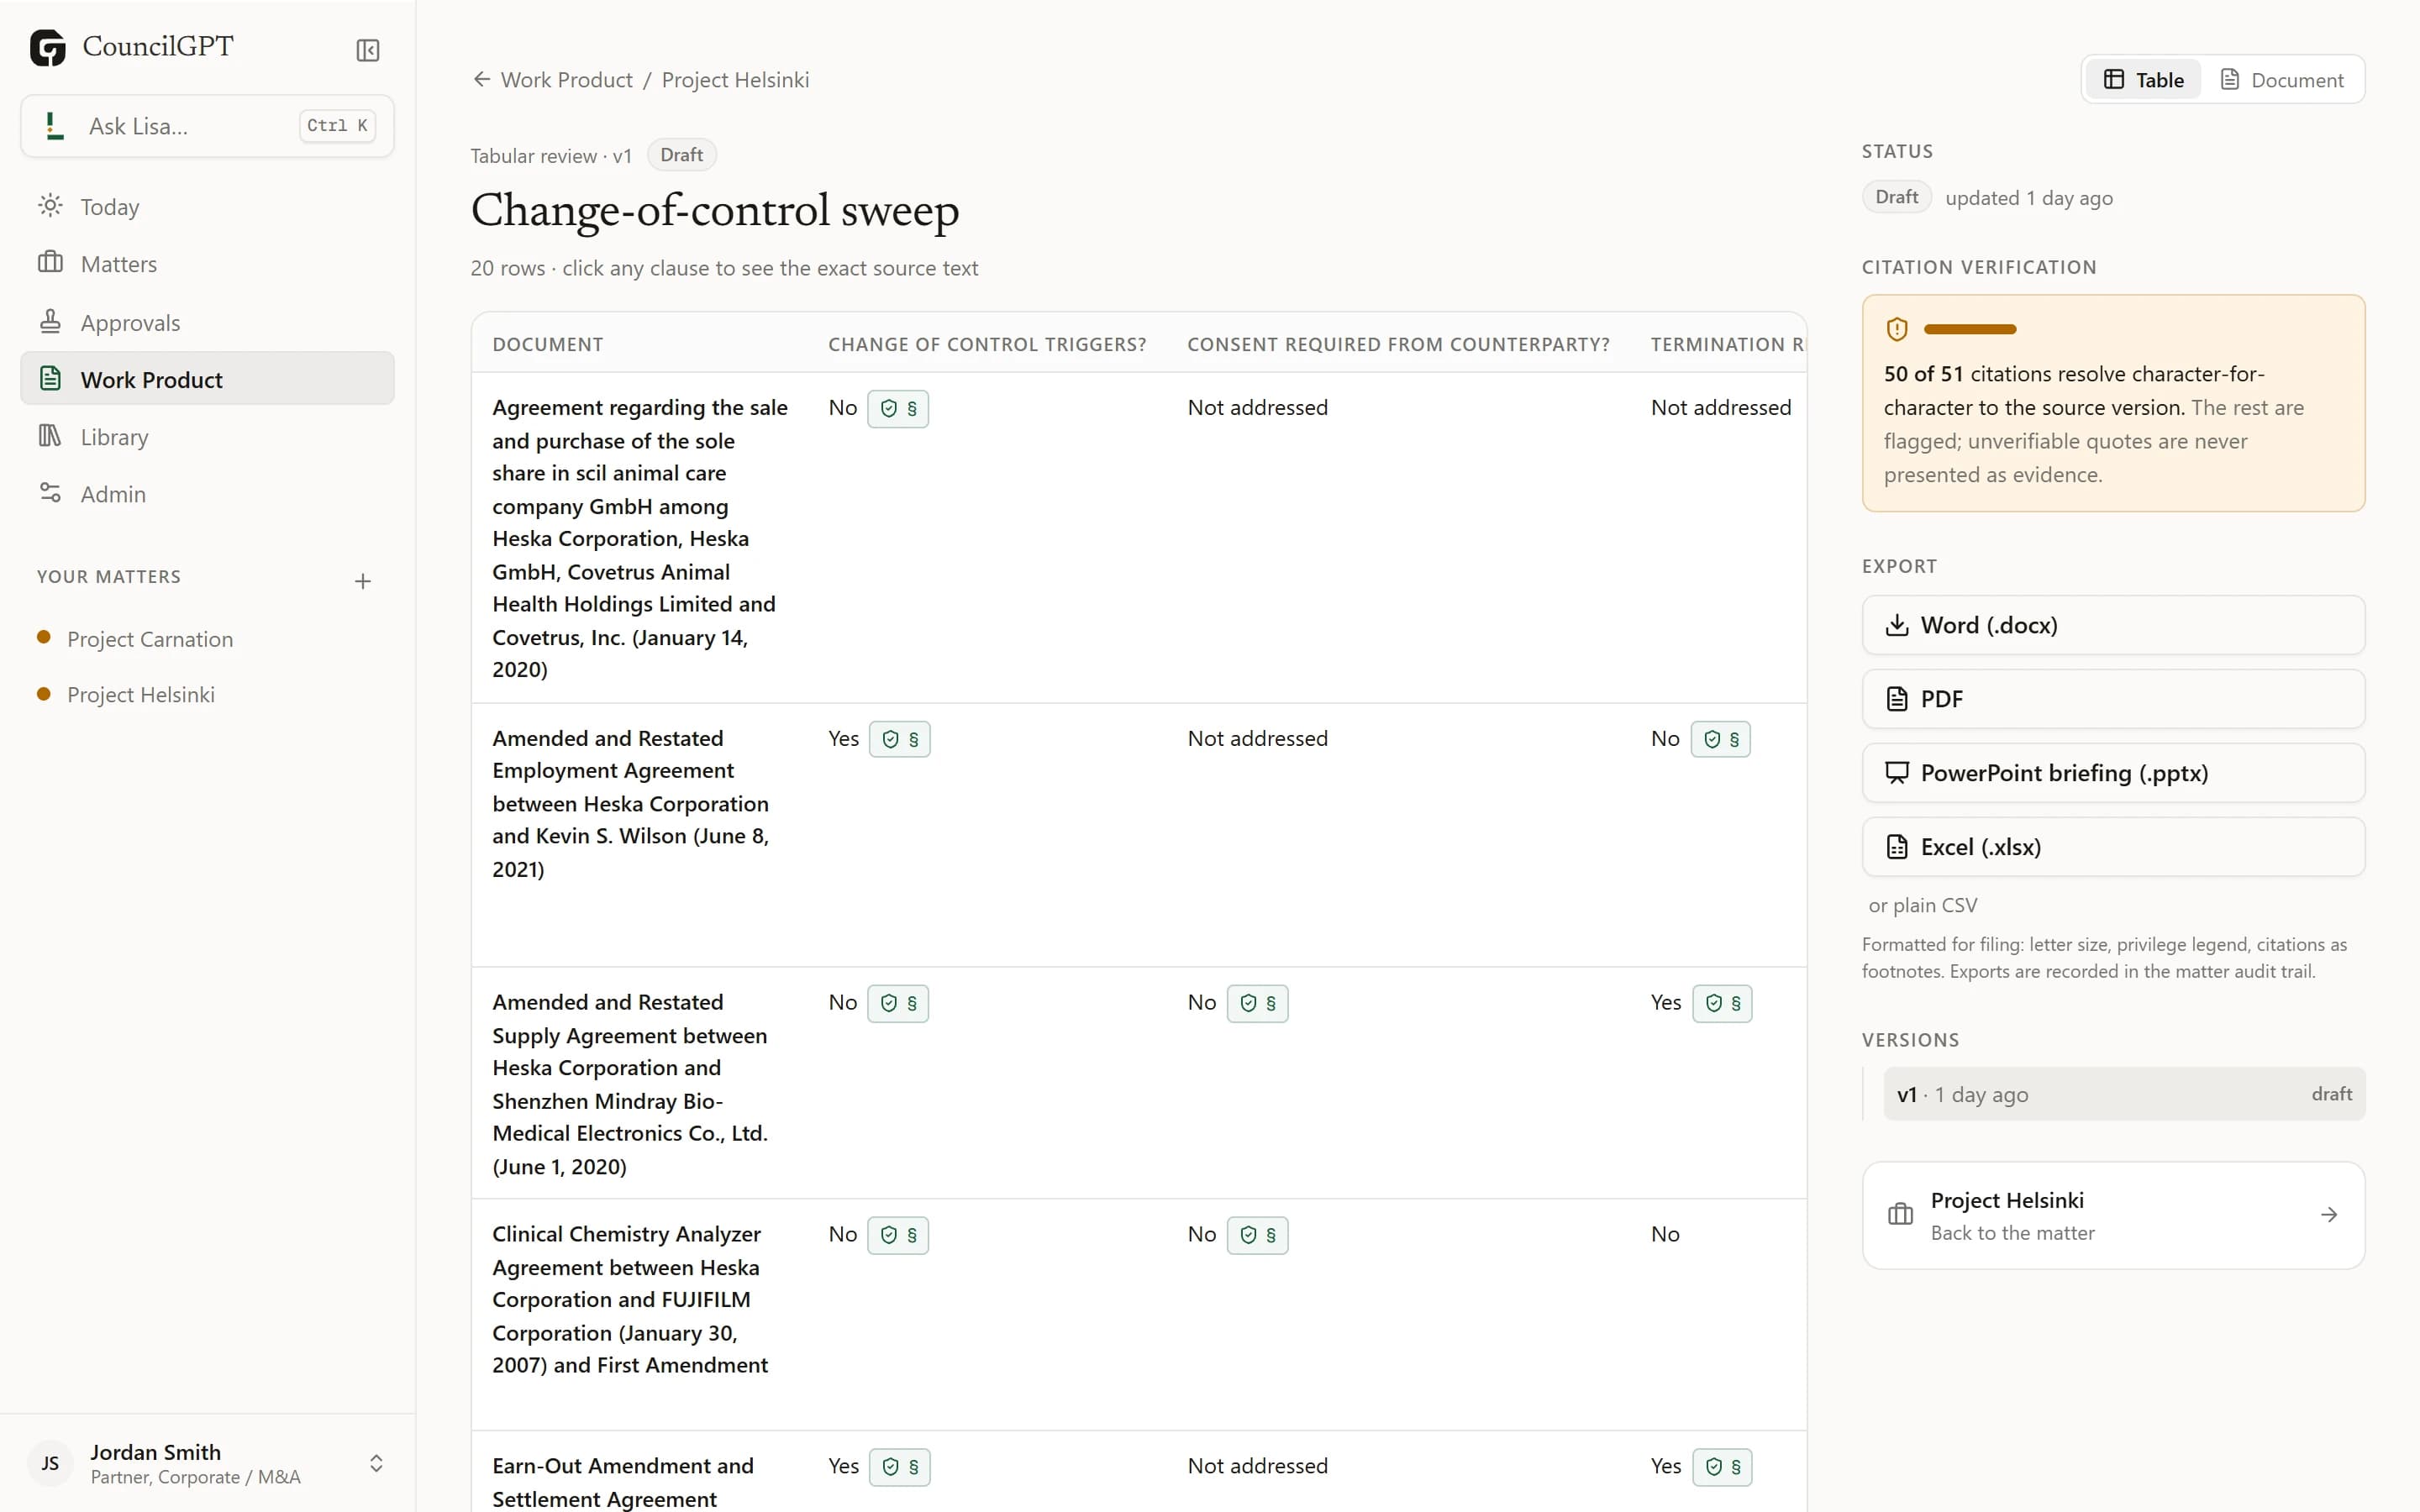Viewport: 2420px width, 1512px height.
Task: Click 'Not addressed' termination cell in scil row
Action: [1720, 408]
